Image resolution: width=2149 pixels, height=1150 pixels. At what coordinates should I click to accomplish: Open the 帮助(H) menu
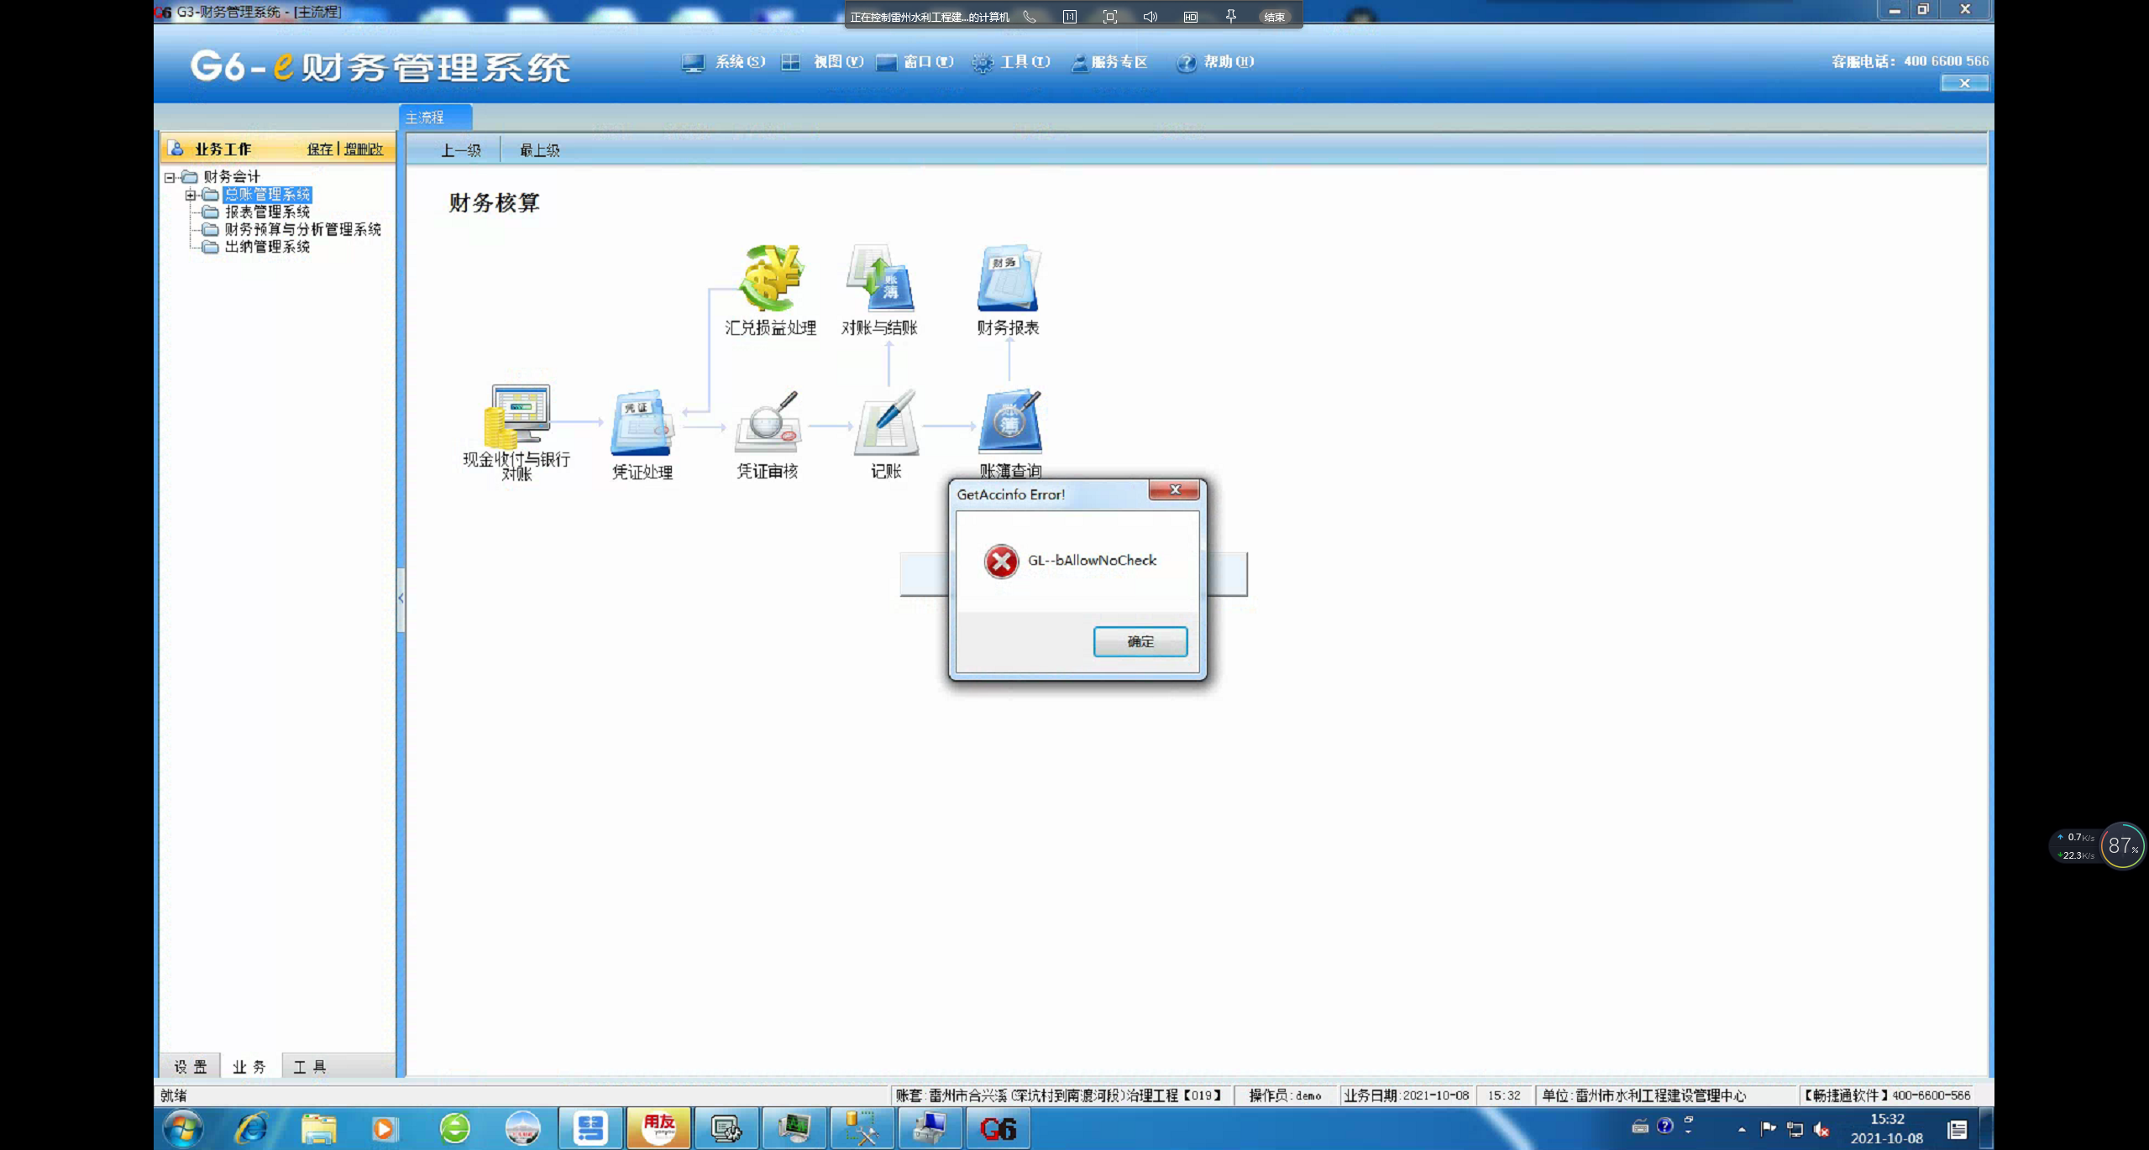tap(1215, 61)
